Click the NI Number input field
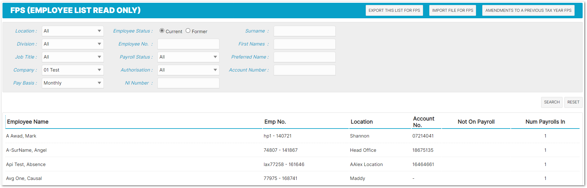The width and height of the screenshot is (587, 188). 188,83
